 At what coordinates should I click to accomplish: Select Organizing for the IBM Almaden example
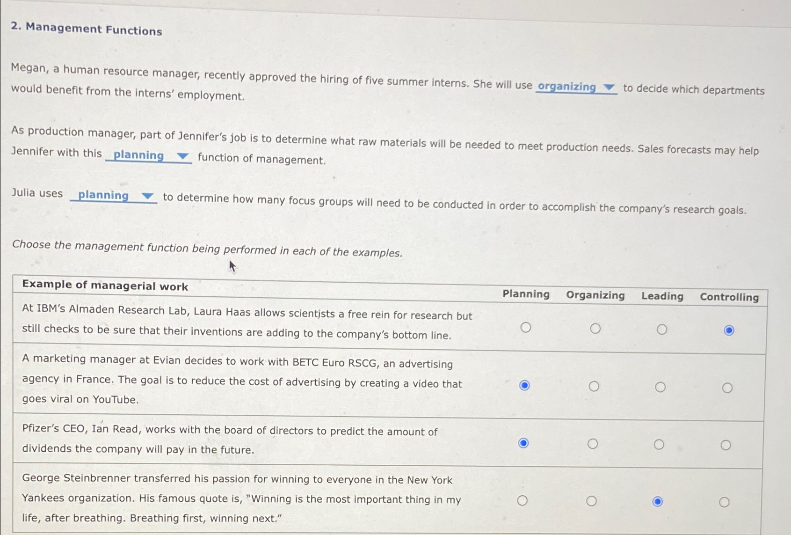(x=595, y=329)
